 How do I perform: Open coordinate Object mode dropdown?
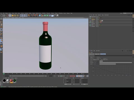[x=68, y=84]
